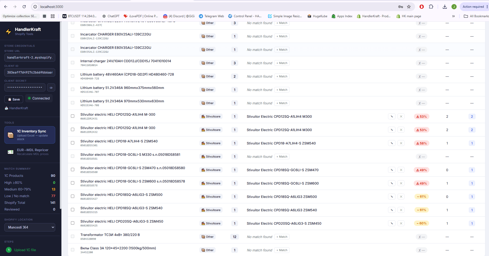489x256 pixels.
Task: Remove match for CPD18SQ-A6LIG3-S ZSM500 row
Action: pos(401,197)
